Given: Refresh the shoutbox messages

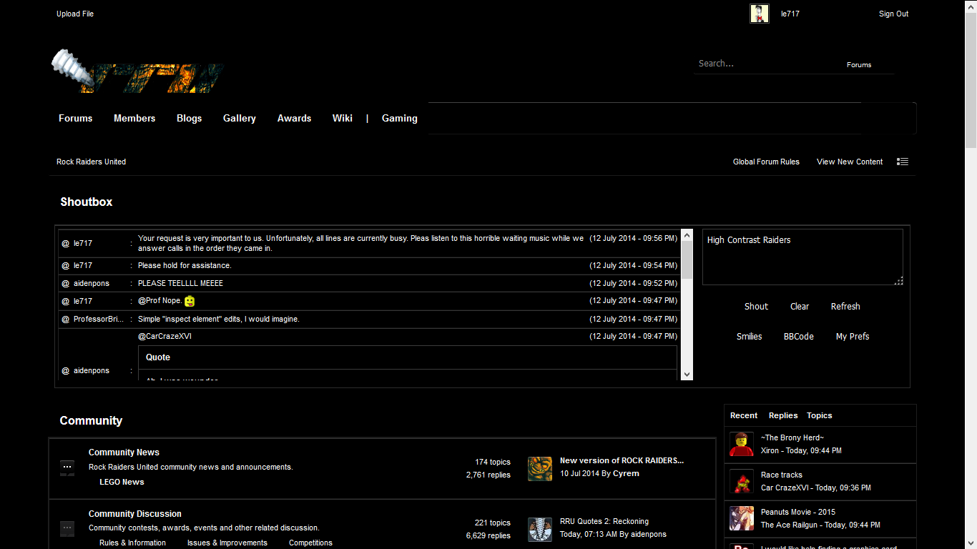Looking at the screenshot, I should click(x=845, y=307).
